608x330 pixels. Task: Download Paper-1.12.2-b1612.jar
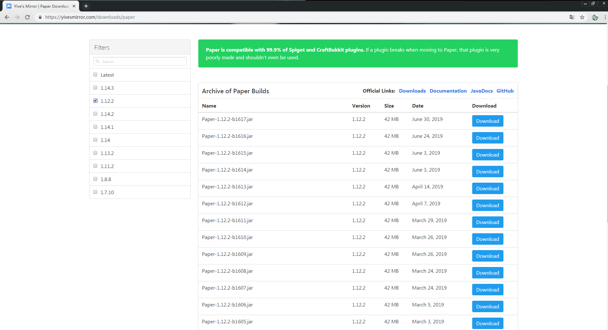(487, 205)
